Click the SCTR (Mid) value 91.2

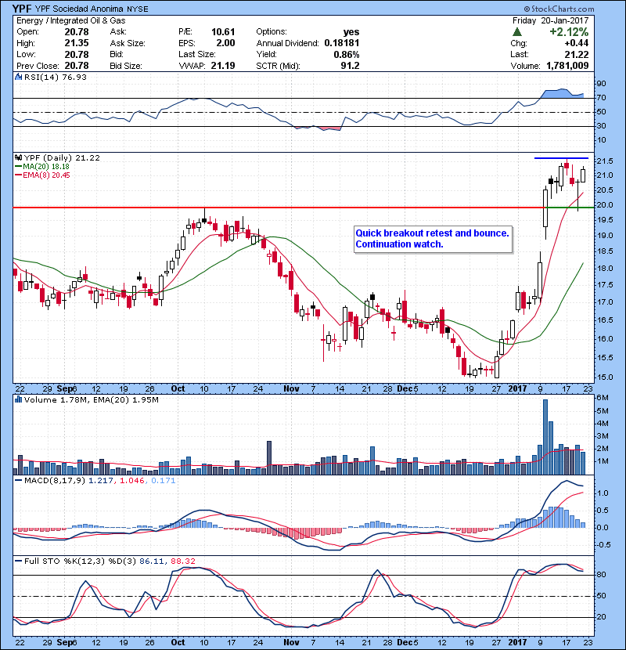click(x=350, y=66)
